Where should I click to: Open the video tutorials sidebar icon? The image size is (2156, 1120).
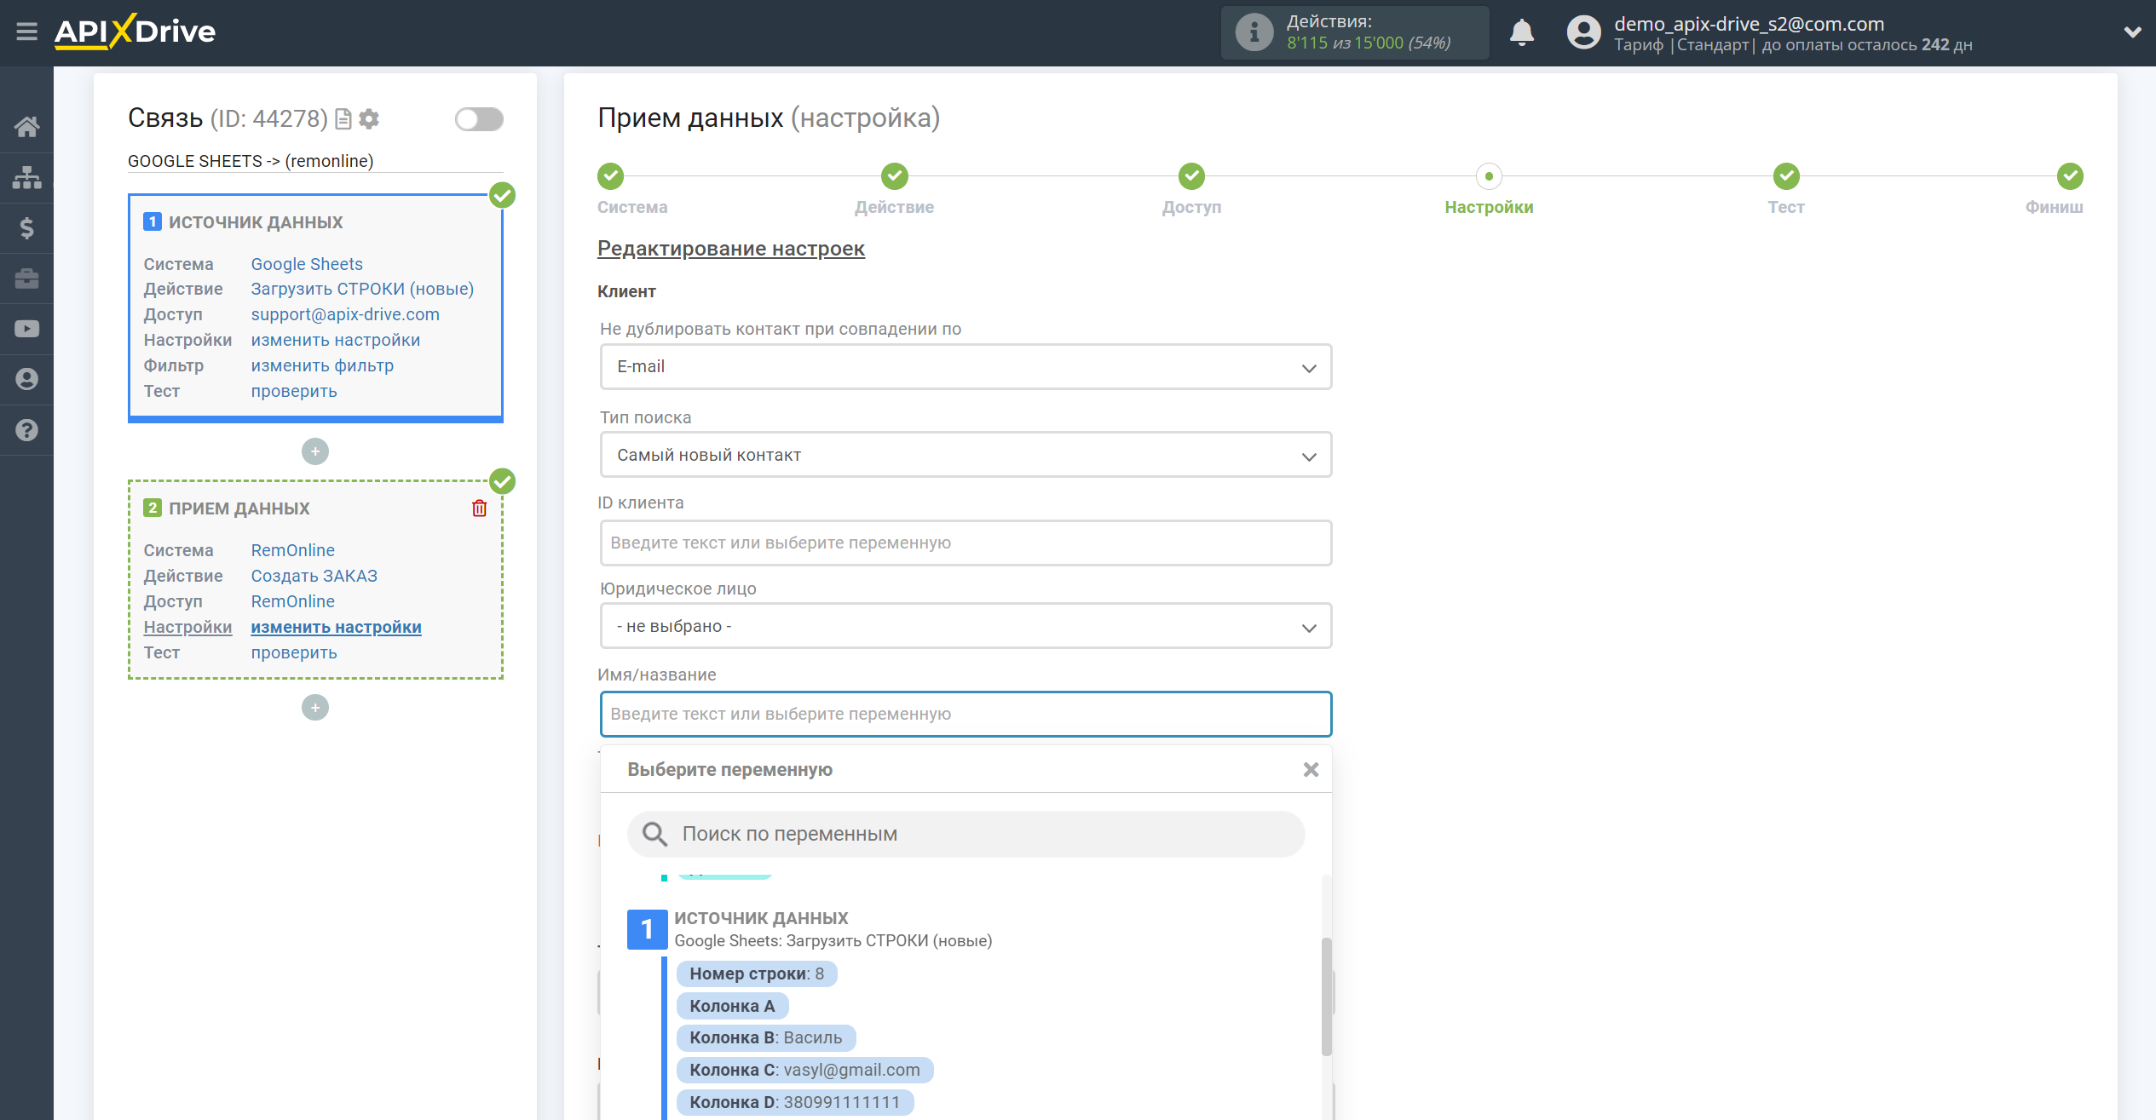pos(26,329)
